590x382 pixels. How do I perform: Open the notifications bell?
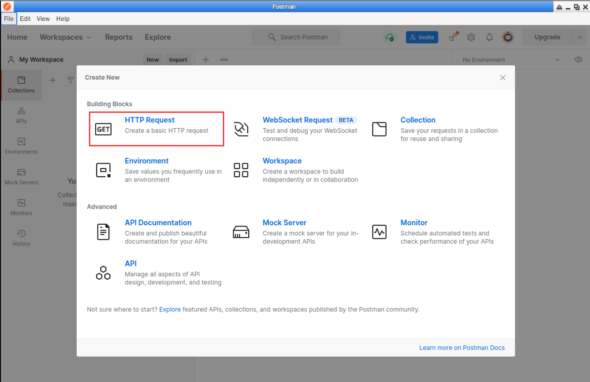489,37
